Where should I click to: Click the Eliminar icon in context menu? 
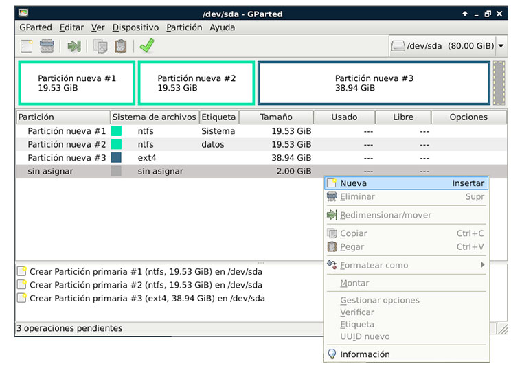click(332, 196)
